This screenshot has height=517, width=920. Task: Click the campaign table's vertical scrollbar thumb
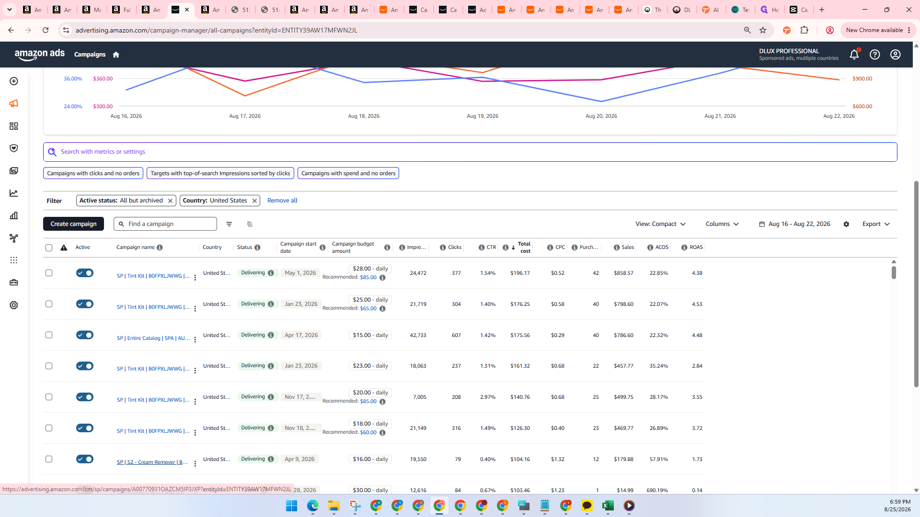coord(894,273)
